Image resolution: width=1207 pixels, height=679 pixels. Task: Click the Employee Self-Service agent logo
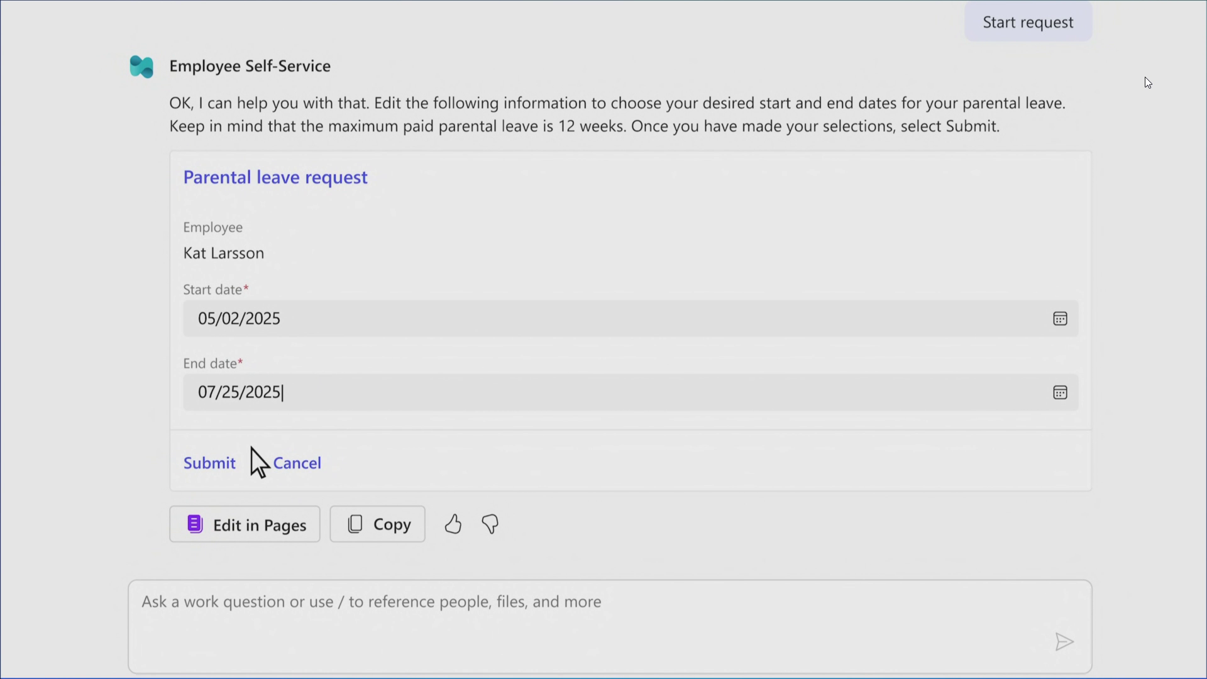click(141, 67)
